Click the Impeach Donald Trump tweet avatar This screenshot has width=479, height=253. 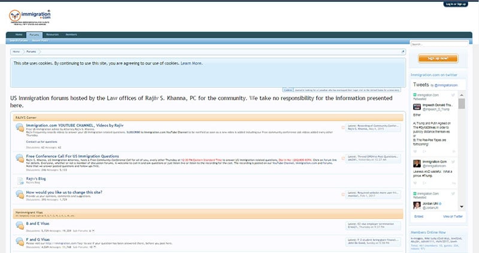coord(417,107)
